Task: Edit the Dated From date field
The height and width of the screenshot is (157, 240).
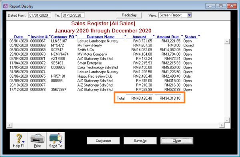Action: (x=40, y=15)
